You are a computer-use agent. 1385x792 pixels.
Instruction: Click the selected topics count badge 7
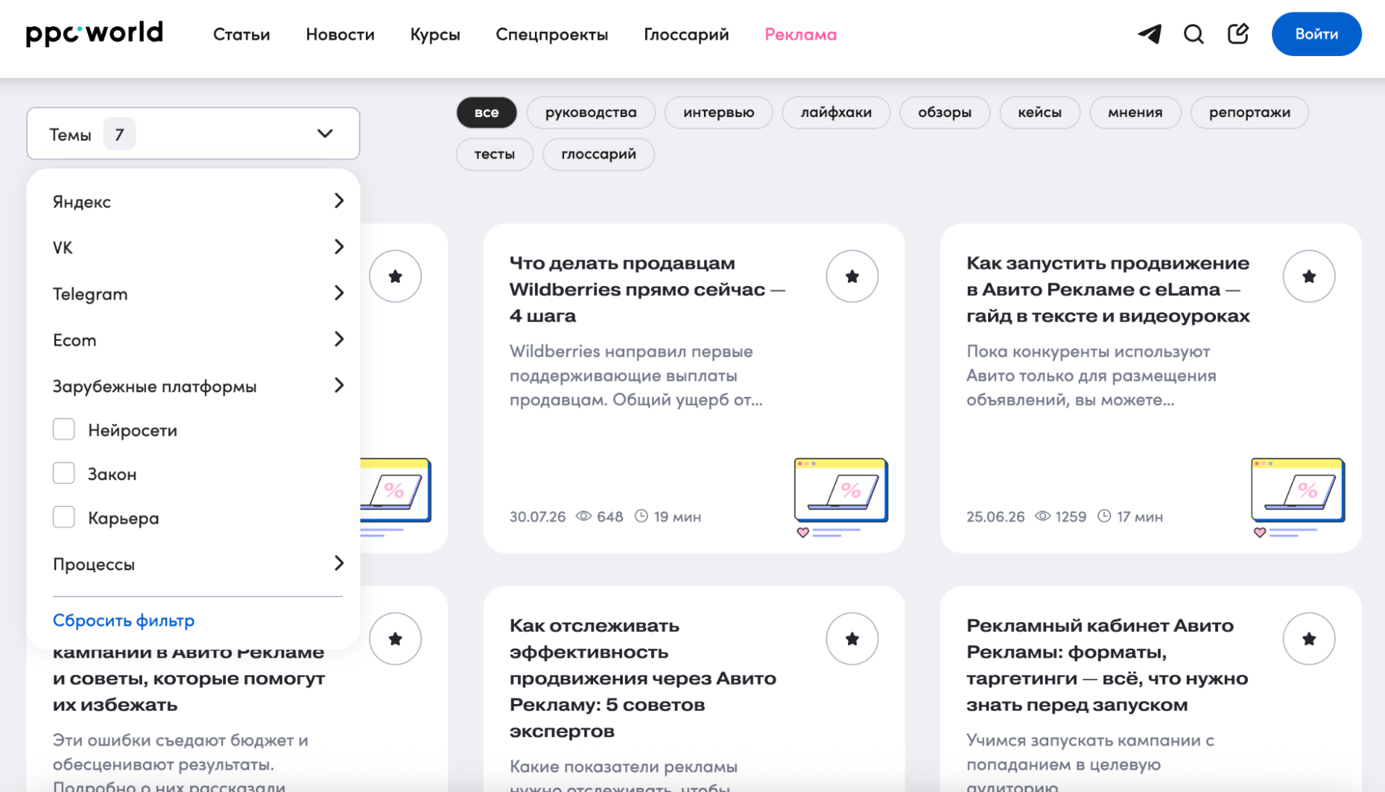119,134
